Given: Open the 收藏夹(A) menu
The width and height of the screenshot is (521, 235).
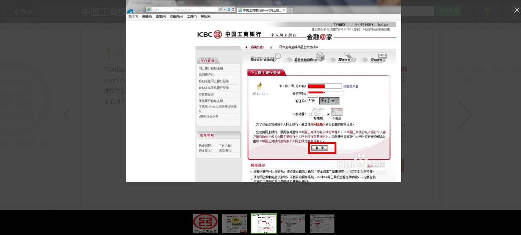Looking at the screenshot, I should 176,17.
